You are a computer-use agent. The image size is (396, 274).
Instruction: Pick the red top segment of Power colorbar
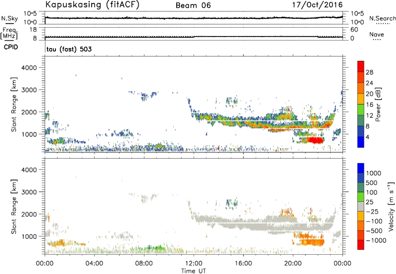(x=361, y=66)
